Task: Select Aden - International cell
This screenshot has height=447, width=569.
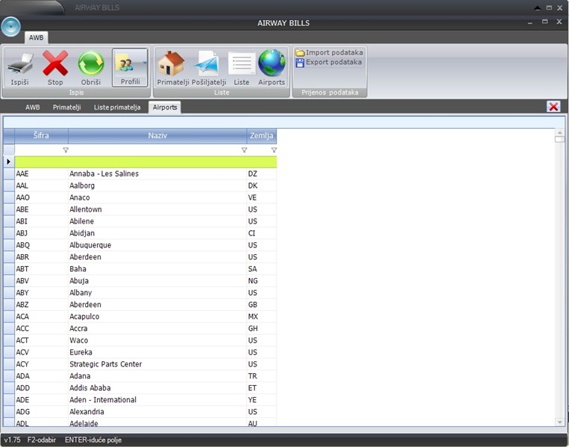Action: 157,400
